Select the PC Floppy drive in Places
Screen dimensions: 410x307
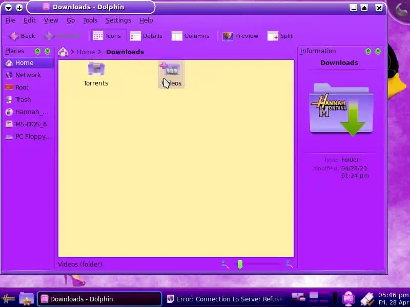pos(28,137)
